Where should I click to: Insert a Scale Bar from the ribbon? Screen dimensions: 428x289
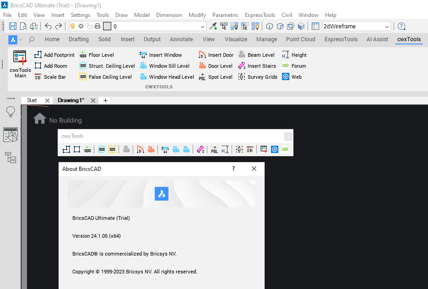(x=50, y=77)
